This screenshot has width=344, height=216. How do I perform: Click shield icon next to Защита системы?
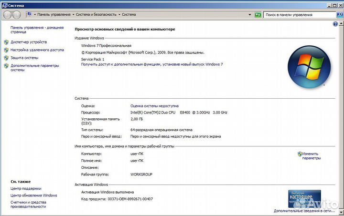click(x=6, y=58)
